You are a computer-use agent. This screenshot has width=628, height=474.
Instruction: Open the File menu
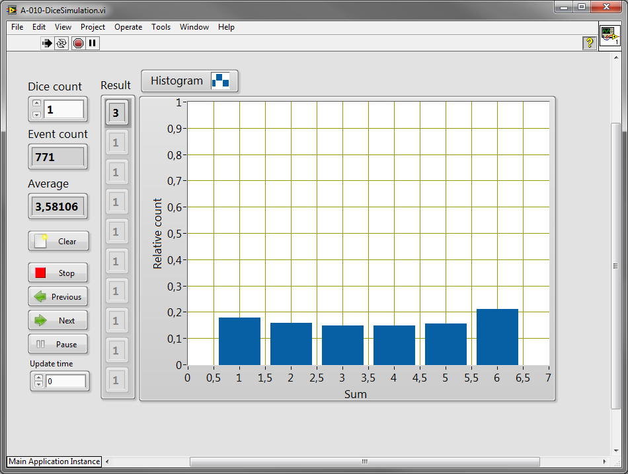click(17, 27)
